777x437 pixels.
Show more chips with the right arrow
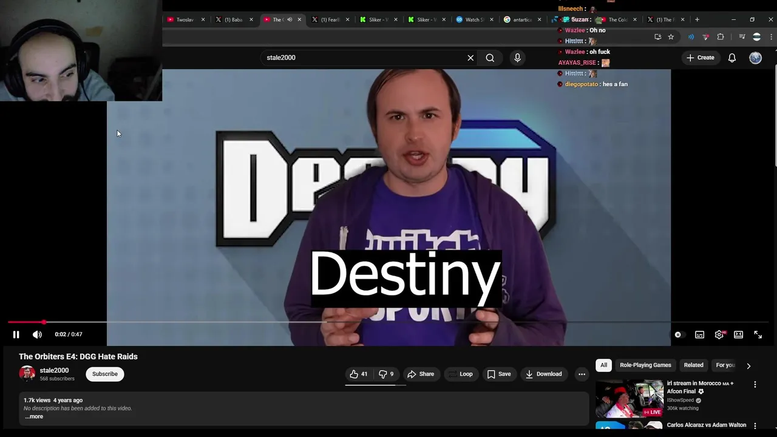748,365
